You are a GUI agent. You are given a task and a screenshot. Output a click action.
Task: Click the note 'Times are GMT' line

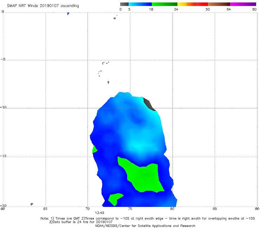(148, 219)
